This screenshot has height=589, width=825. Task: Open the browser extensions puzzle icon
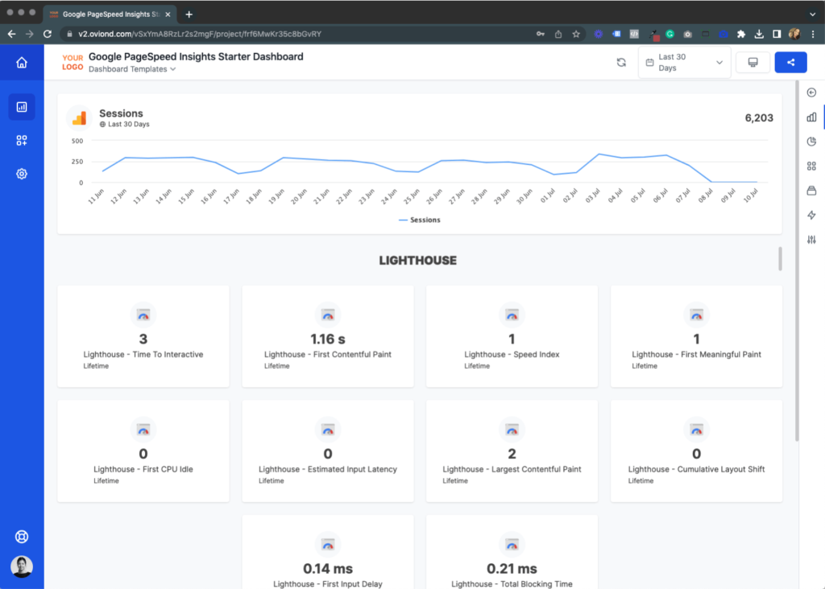(741, 34)
